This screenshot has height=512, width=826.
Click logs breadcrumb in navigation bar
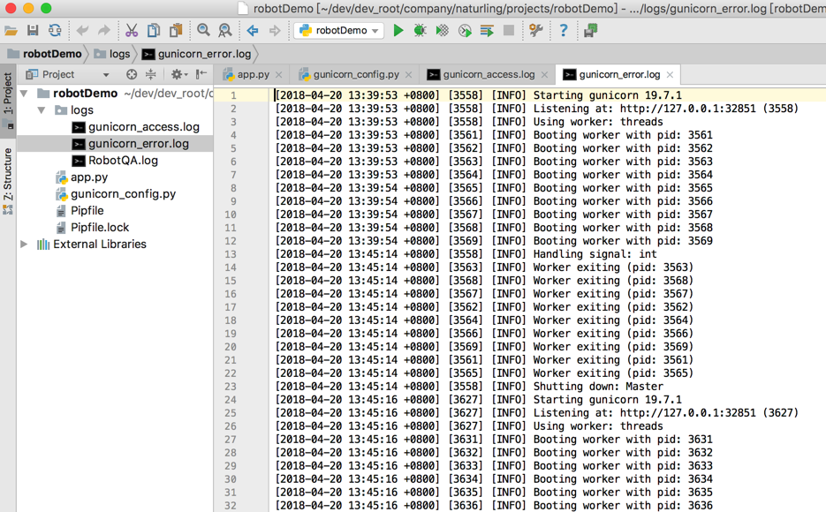(112, 54)
